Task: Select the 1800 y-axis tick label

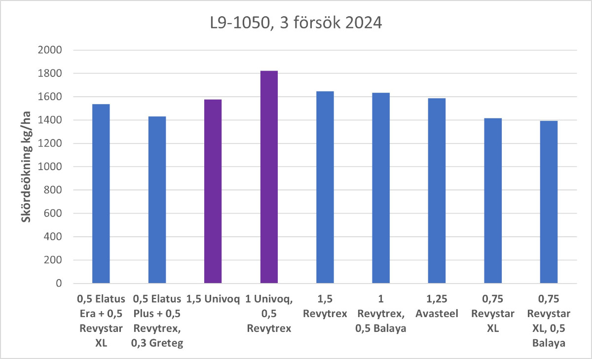Action: pos(50,73)
